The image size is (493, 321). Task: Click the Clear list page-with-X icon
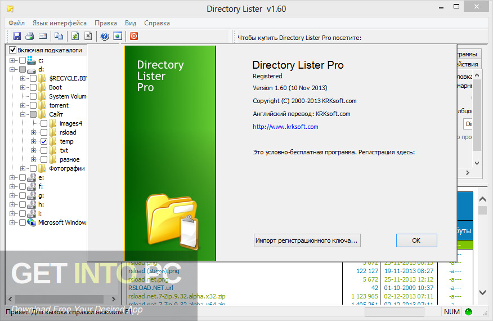(88, 36)
